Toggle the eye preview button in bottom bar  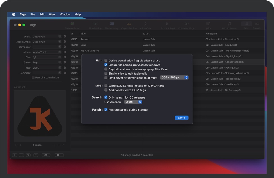(x=46, y=155)
